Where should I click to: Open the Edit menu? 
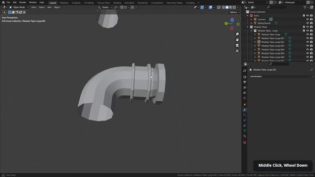pyautogui.click(x=15, y=2)
